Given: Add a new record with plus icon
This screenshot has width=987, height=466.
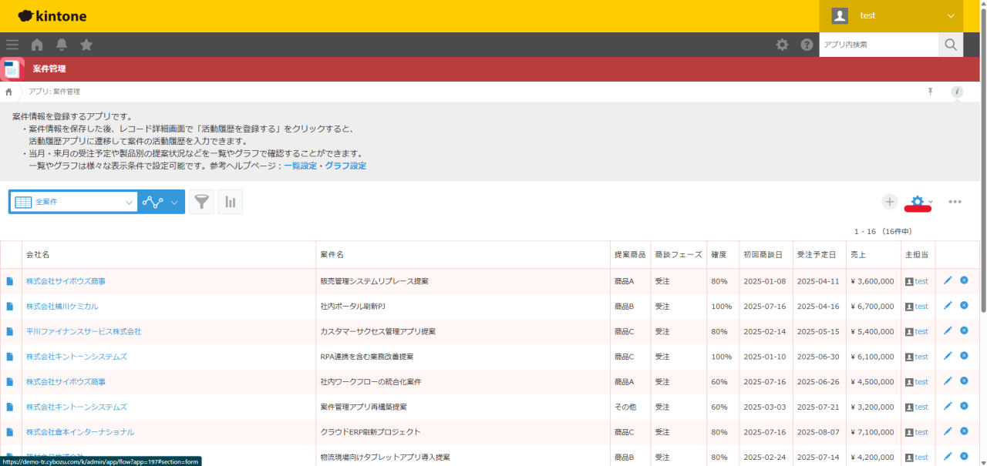Looking at the screenshot, I should click(x=890, y=202).
